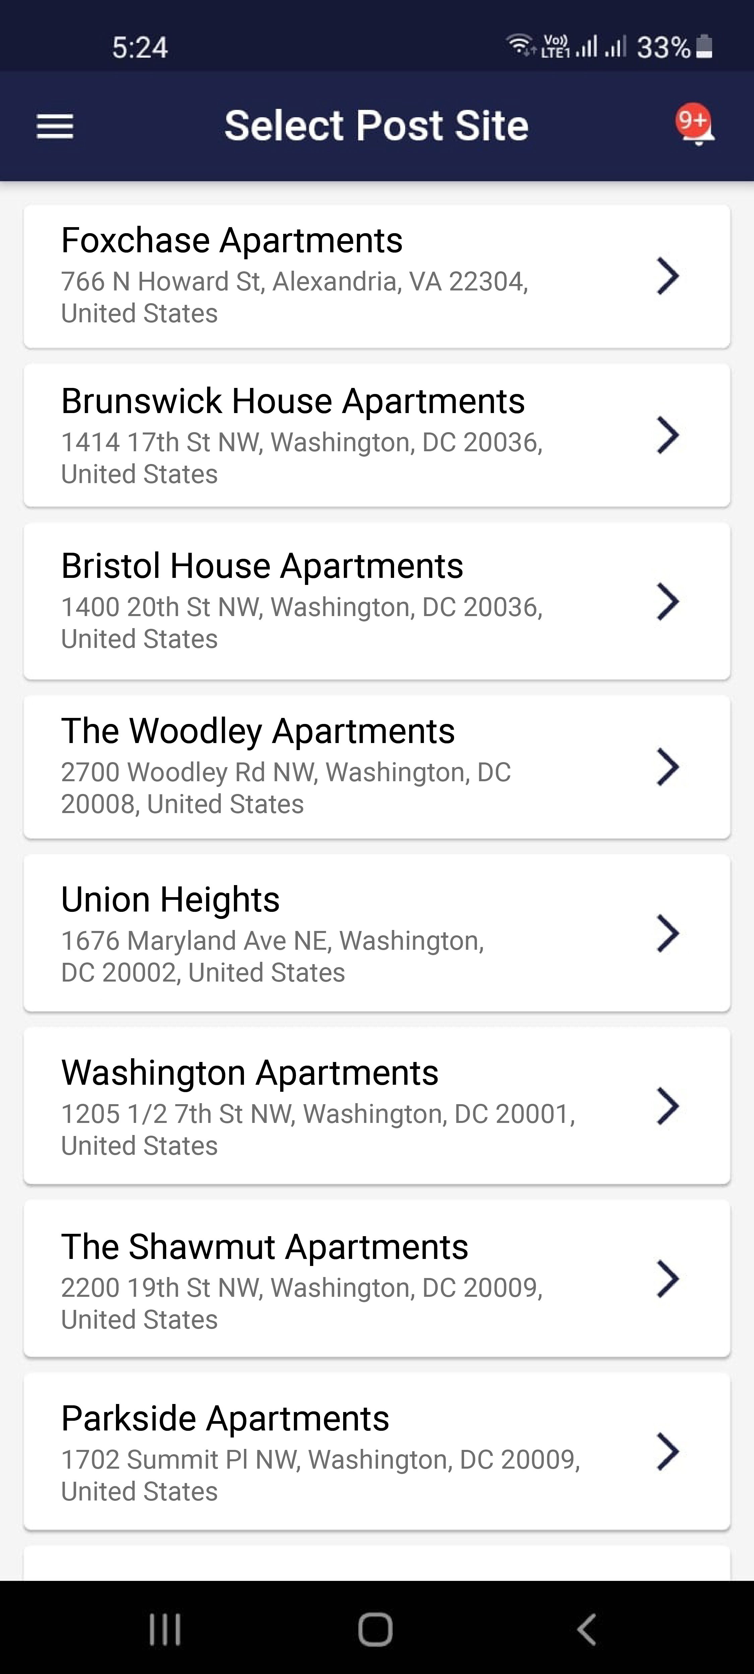Pick Union Heights on Maryland Ave
This screenshot has height=1674, width=754.
[x=377, y=933]
